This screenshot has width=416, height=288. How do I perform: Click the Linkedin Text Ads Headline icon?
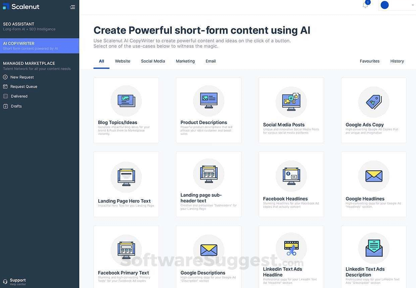pos(291,248)
